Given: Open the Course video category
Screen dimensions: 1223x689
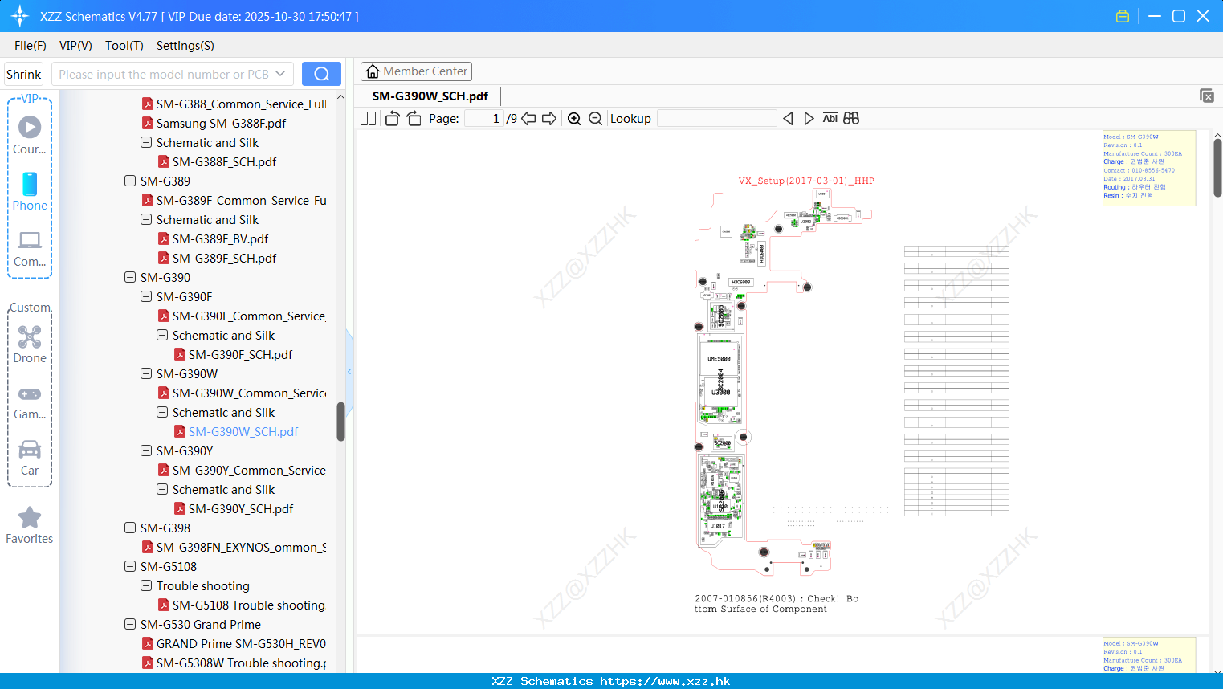Looking at the screenshot, I should [30, 135].
